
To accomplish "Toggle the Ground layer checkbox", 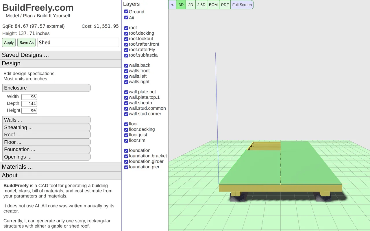I will (x=126, y=12).
